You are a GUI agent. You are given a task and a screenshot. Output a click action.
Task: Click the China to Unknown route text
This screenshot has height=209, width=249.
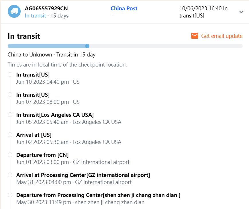pos(52,54)
